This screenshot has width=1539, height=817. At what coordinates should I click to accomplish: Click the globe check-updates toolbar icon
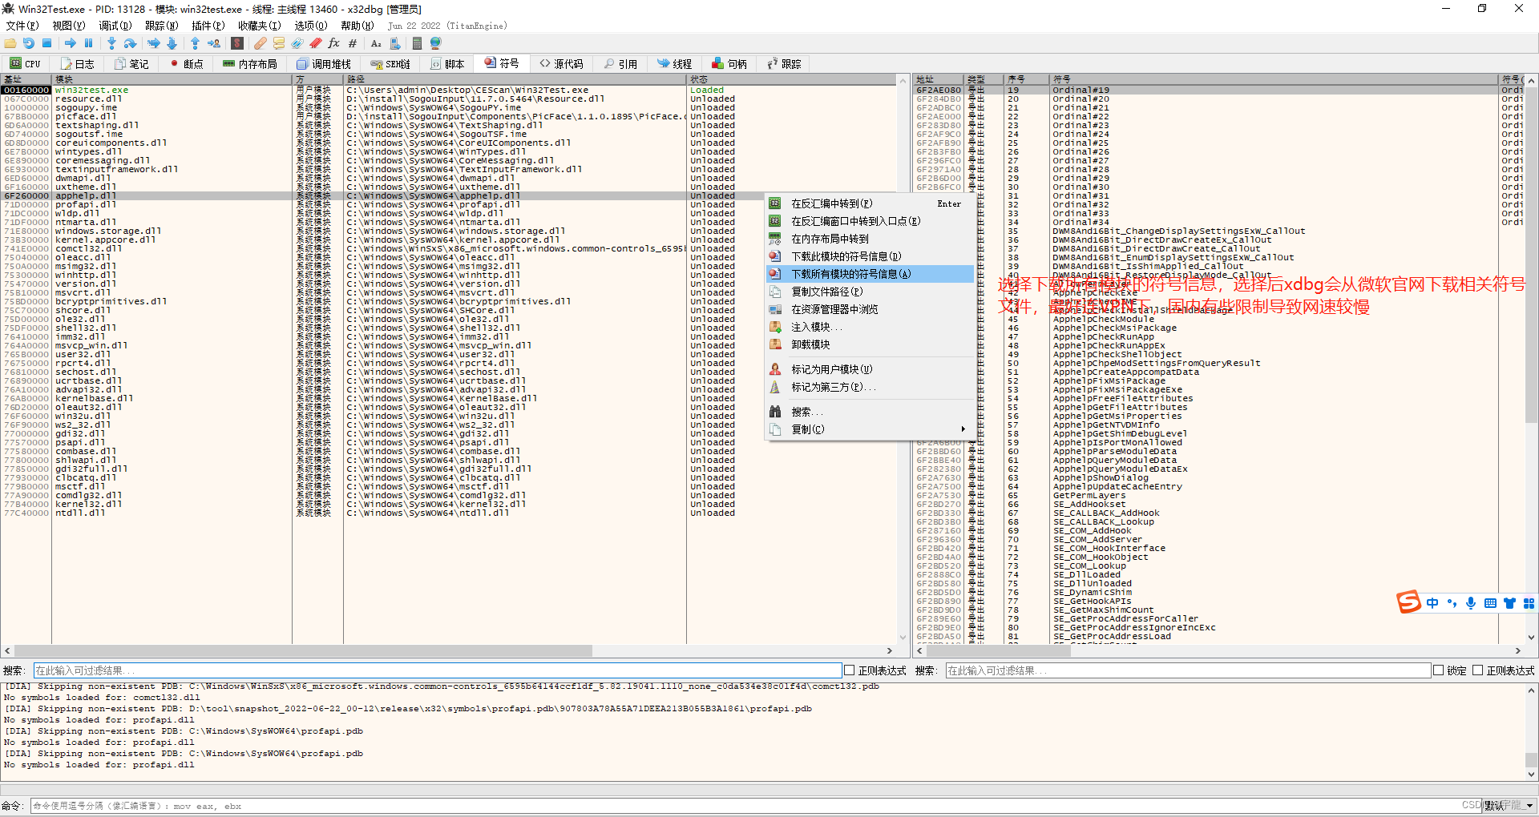pos(436,43)
